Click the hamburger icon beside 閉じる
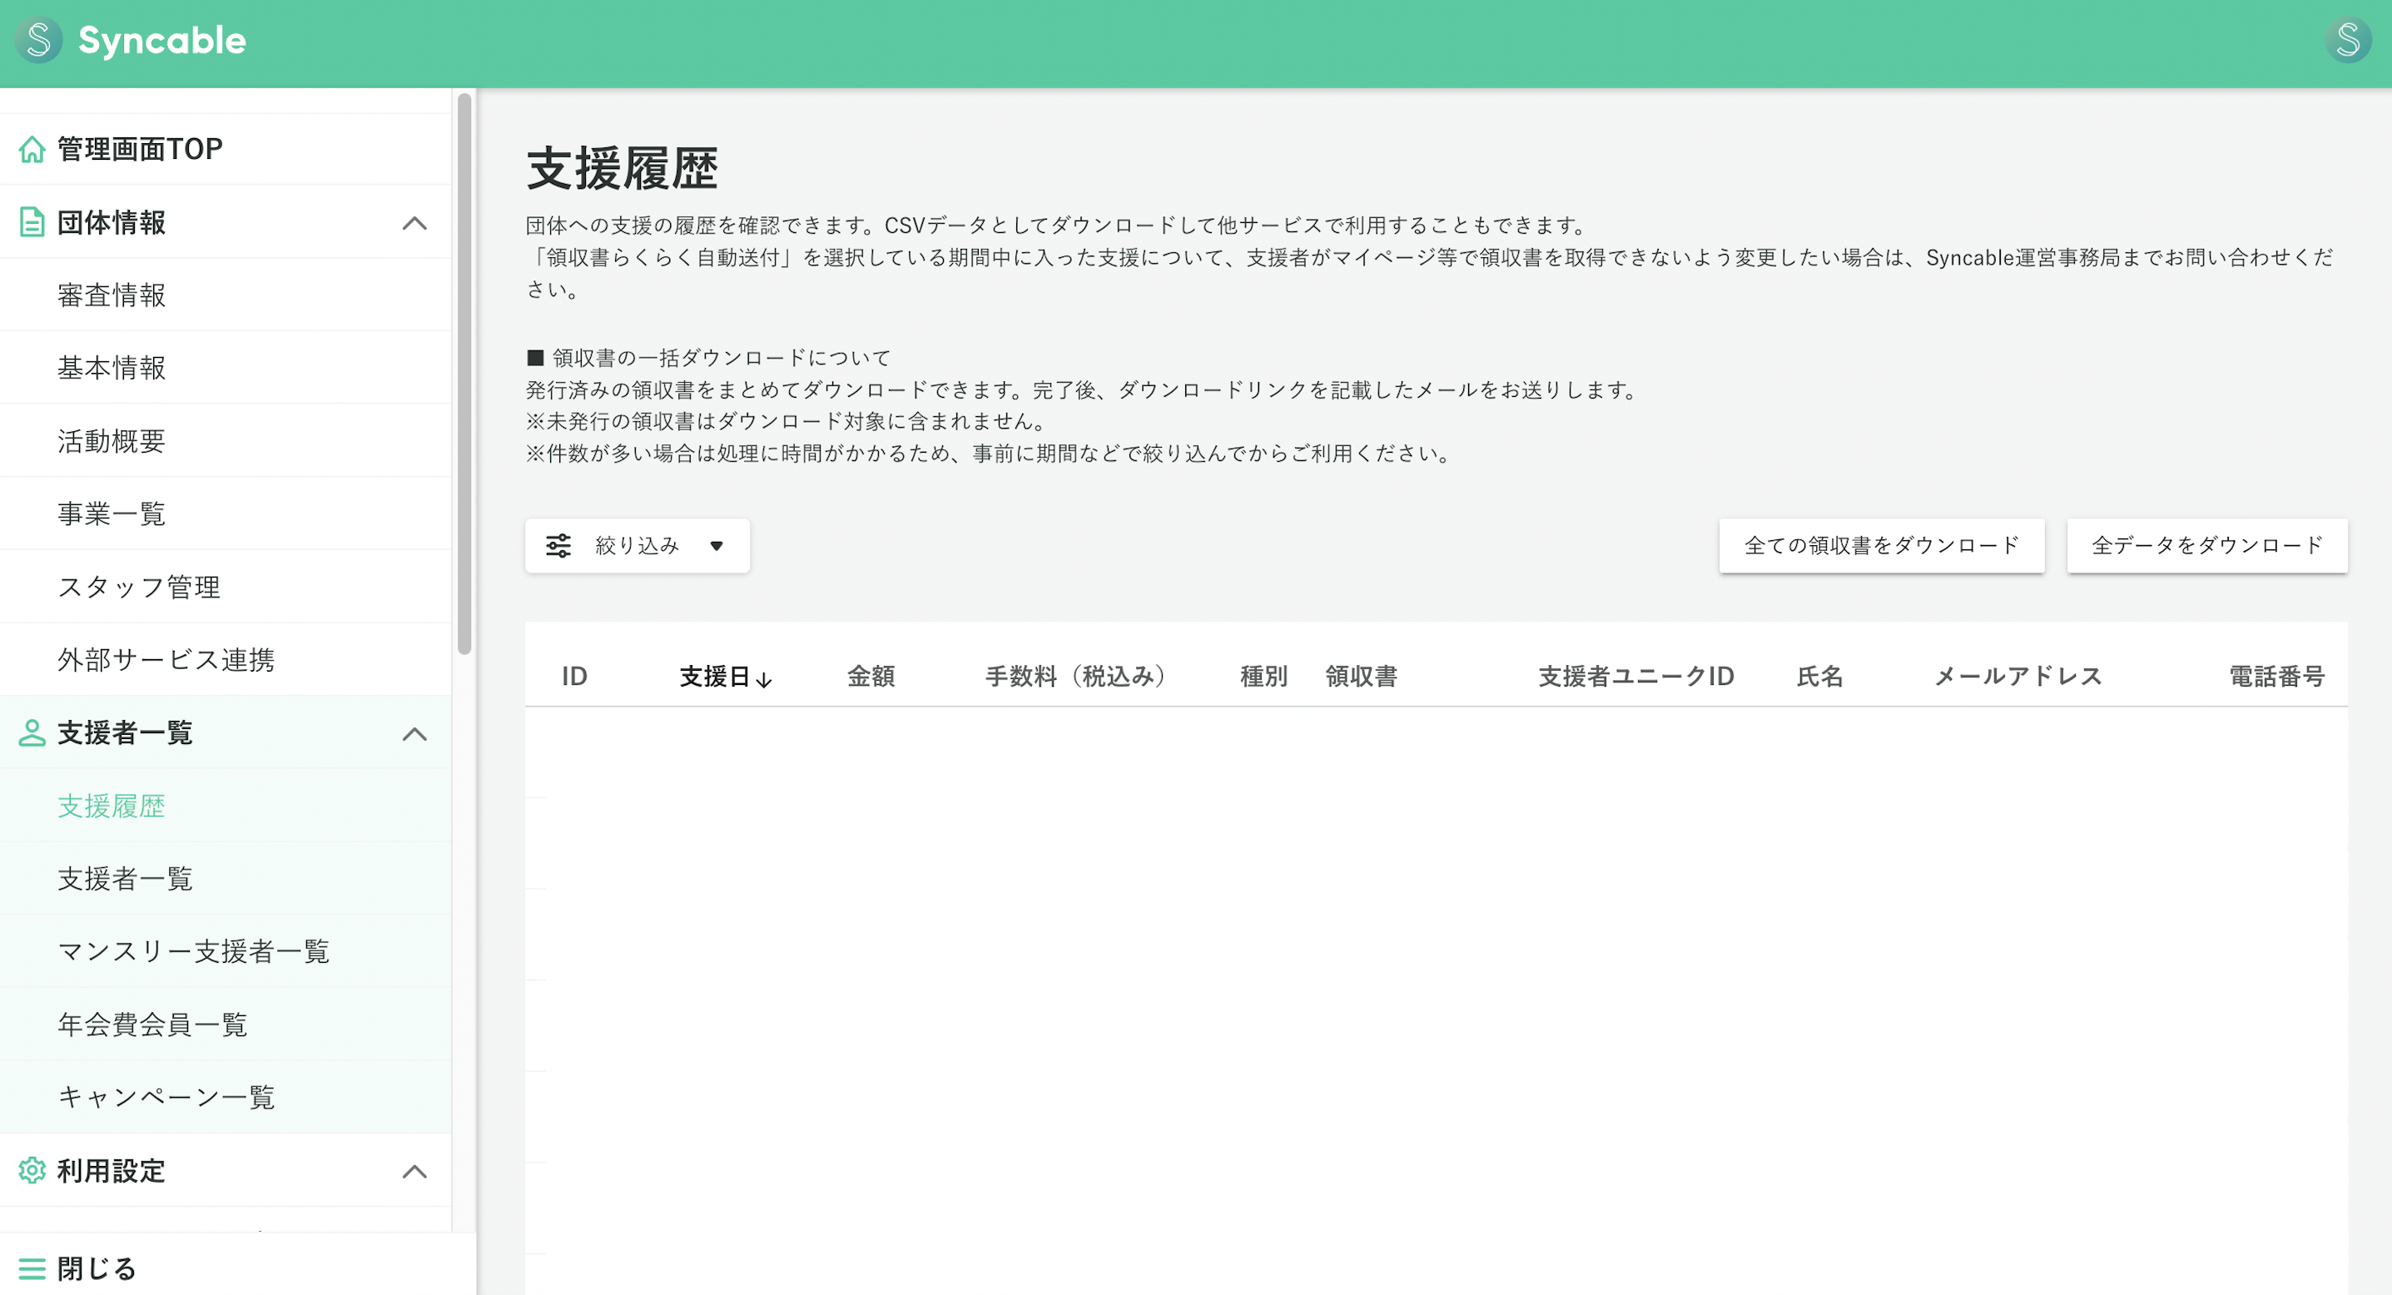Image resolution: width=2392 pixels, height=1295 pixels. [x=32, y=1268]
